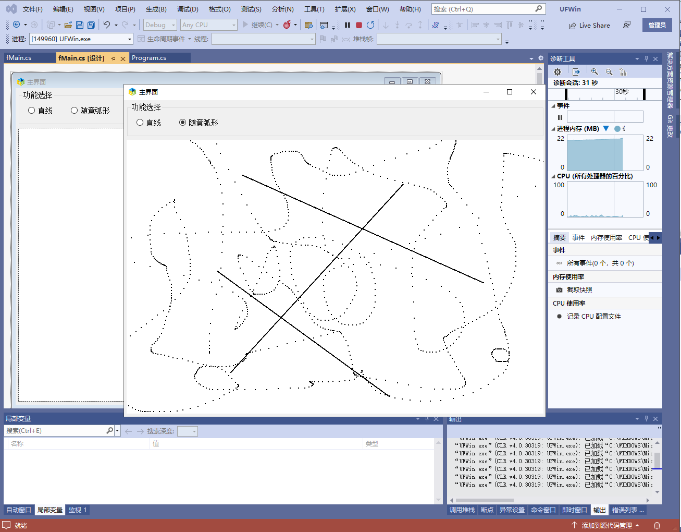Switch to the 自动窗口 tab
This screenshot has width=681, height=532.
click(x=19, y=510)
